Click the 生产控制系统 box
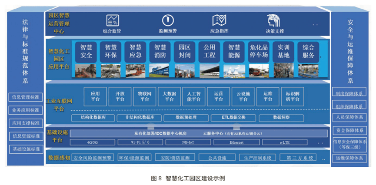This screenshot has width=376, height=185. pos(257,158)
